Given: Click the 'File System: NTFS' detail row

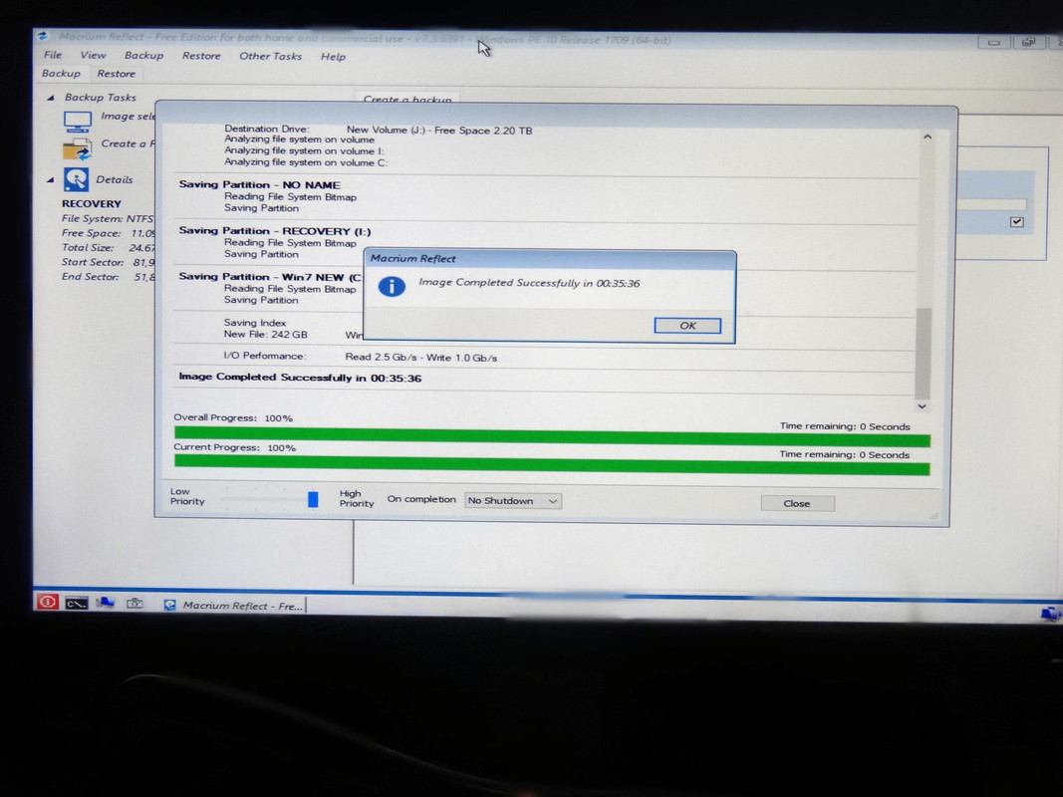Looking at the screenshot, I should pos(108,218).
